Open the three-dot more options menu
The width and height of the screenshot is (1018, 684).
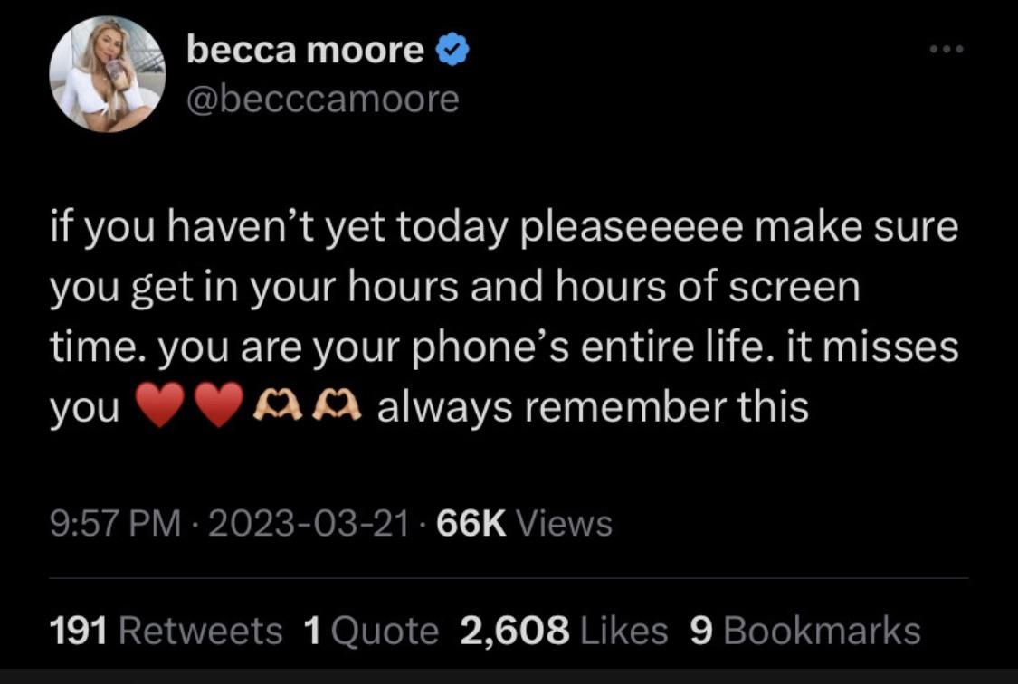(x=947, y=49)
